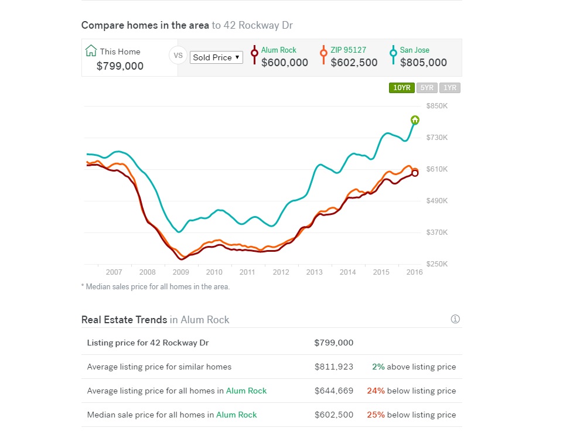Click the teal San Jose legend marker
Image resolution: width=563 pixels, height=431 pixels.
pos(393,55)
